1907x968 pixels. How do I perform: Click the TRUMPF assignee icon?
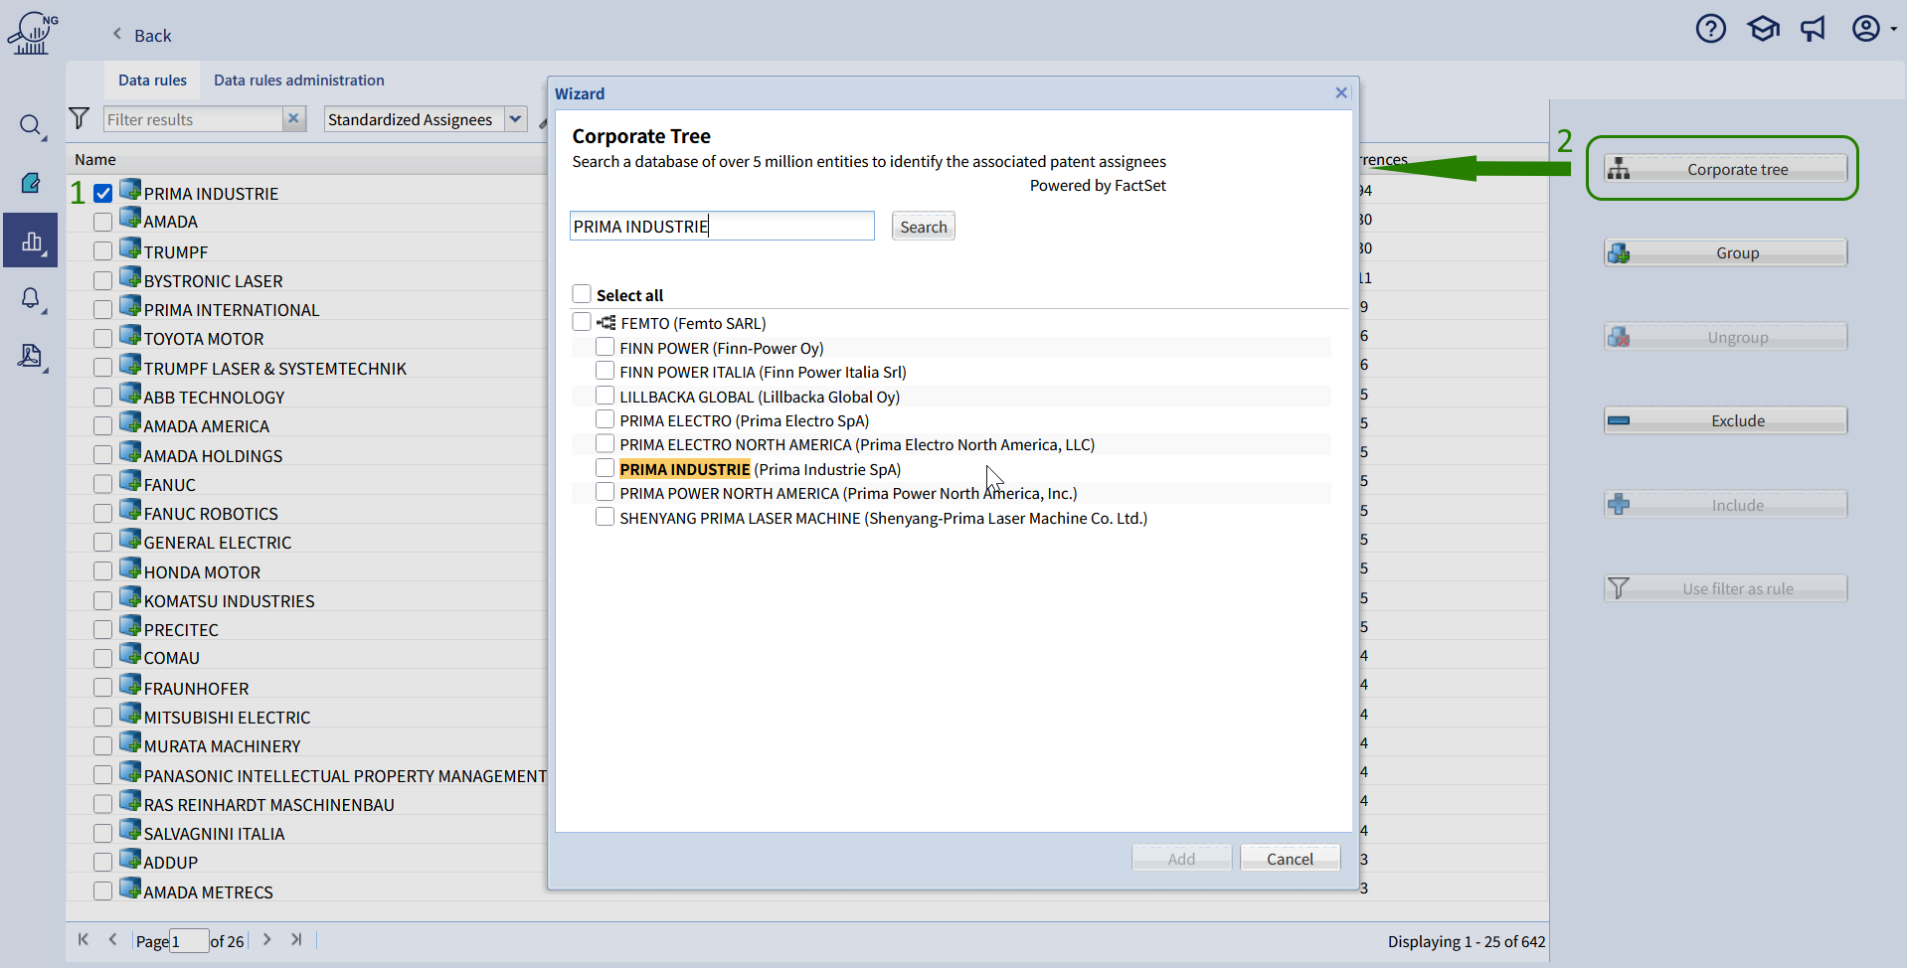[130, 247]
